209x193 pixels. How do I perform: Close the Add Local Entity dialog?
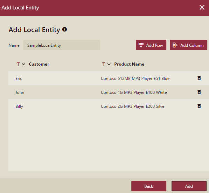coord(202,7)
